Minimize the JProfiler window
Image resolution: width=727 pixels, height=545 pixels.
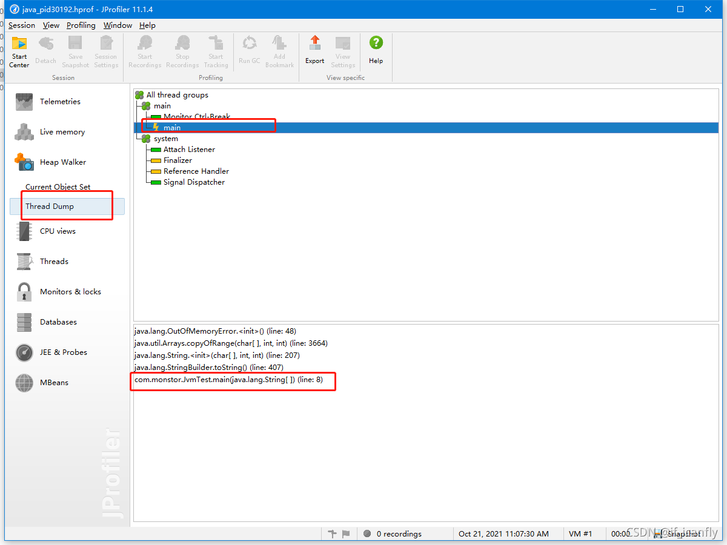coord(652,9)
